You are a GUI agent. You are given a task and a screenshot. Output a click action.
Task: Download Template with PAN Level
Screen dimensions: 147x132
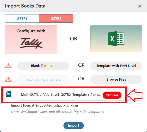point(116,66)
